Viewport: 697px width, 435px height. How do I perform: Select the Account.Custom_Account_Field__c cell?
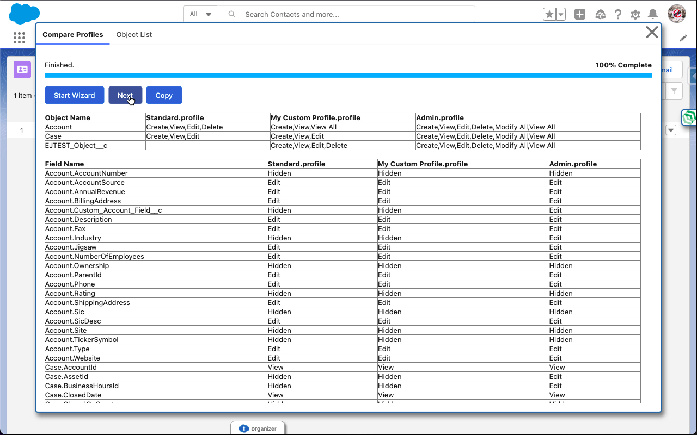156,210
